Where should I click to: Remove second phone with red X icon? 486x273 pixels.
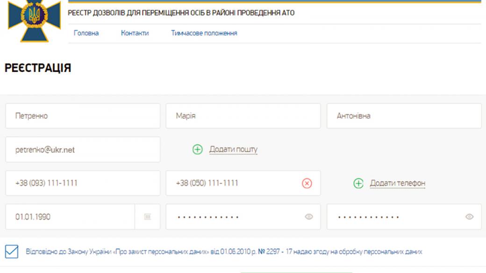(x=307, y=183)
